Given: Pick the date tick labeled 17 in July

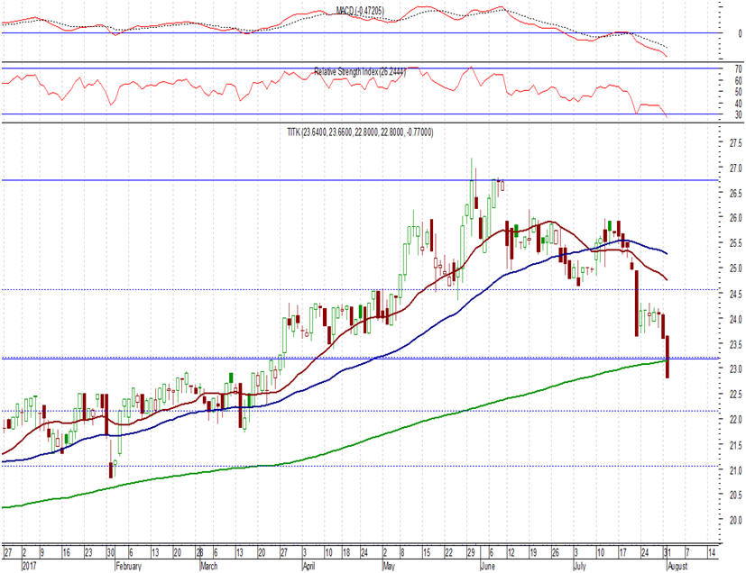Looking at the screenshot, I should tap(622, 552).
